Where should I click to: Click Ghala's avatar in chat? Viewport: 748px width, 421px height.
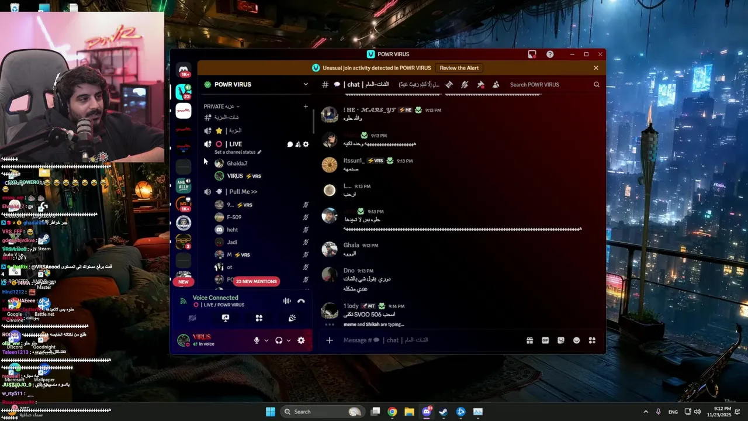330,249
